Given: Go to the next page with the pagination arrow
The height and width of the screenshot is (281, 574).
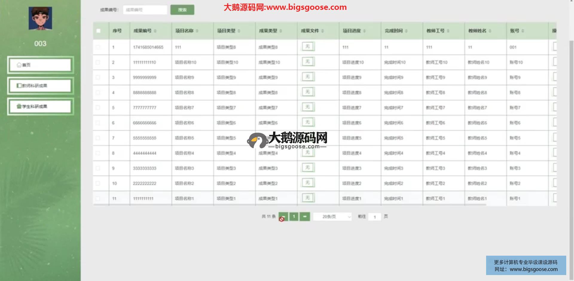Looking at the screenshot, I should [305, 217].
